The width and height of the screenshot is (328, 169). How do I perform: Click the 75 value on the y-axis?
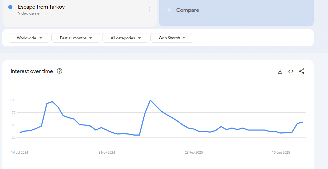click(14, 113)
